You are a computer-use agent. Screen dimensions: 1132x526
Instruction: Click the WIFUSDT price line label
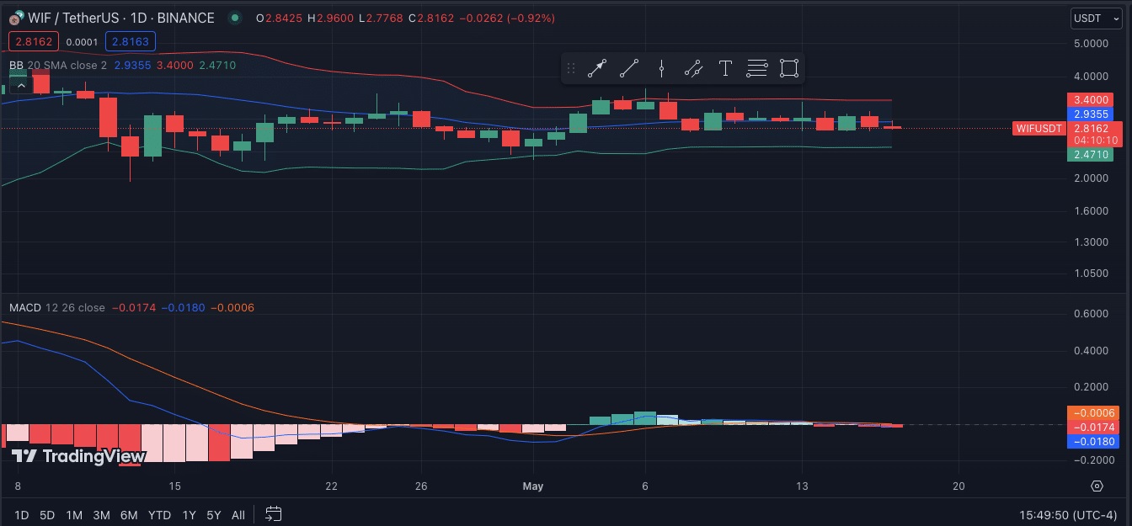tap(1039, 128)
